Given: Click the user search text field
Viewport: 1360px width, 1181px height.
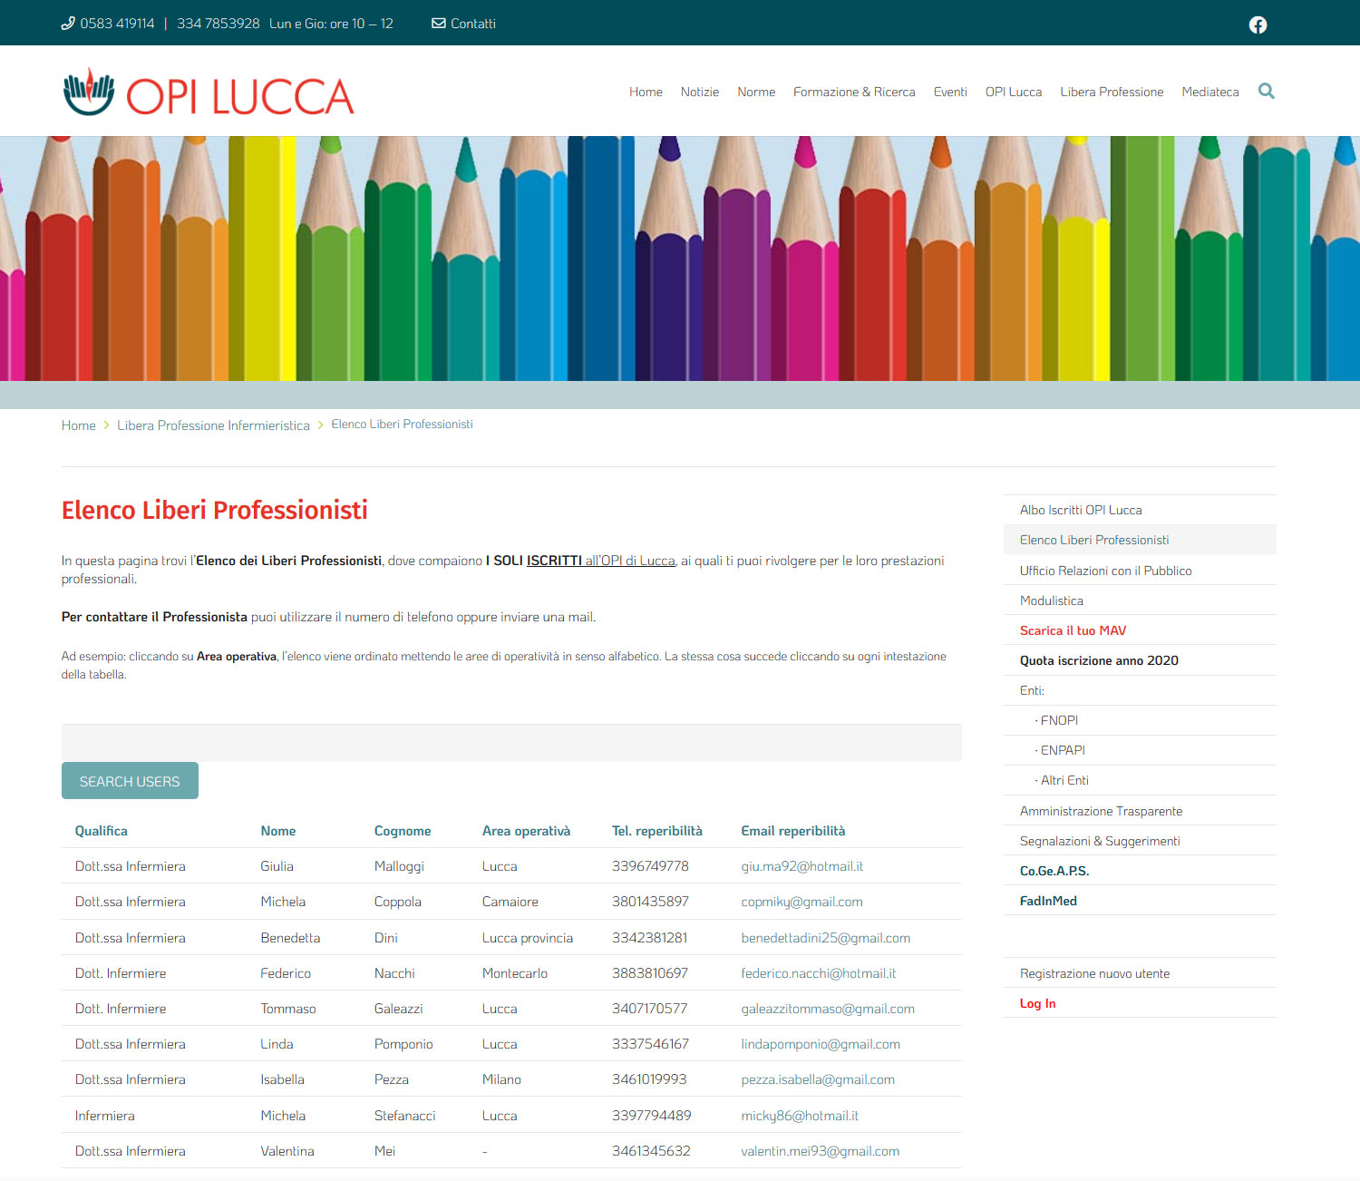Looking at the screenshot, I should click(510, 743).
